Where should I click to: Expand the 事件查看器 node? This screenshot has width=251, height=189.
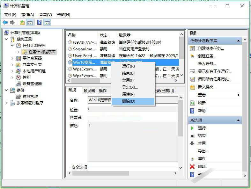tap(12, 58)
